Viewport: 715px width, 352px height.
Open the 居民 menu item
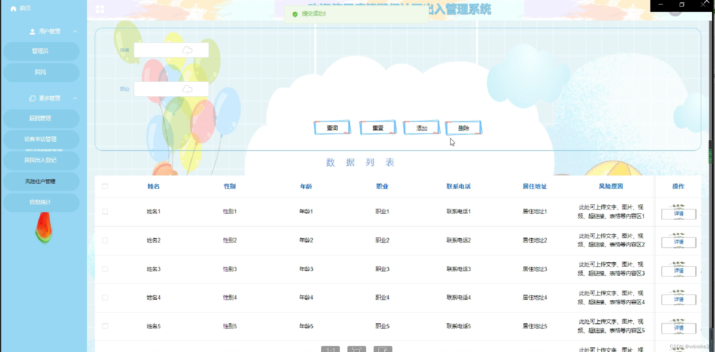point(41,72)
